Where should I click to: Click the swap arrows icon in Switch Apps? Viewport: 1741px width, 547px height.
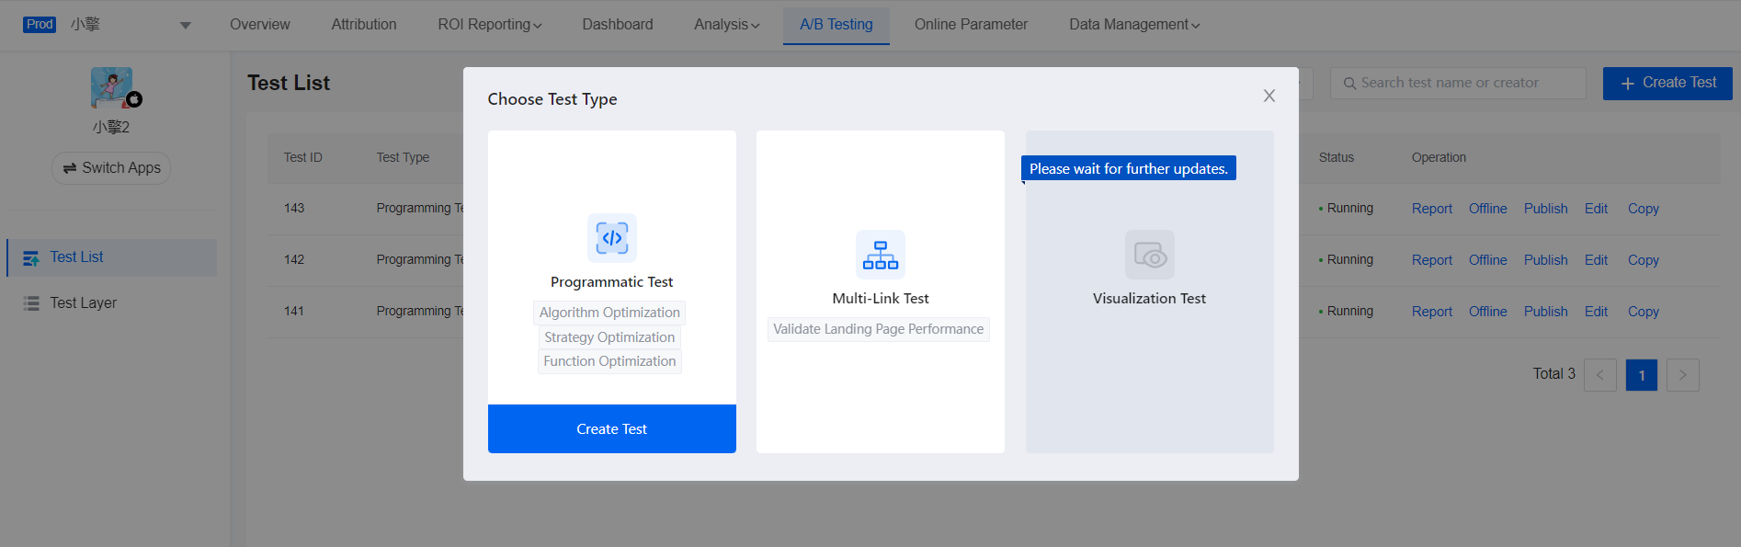click(x=70, y=168)
